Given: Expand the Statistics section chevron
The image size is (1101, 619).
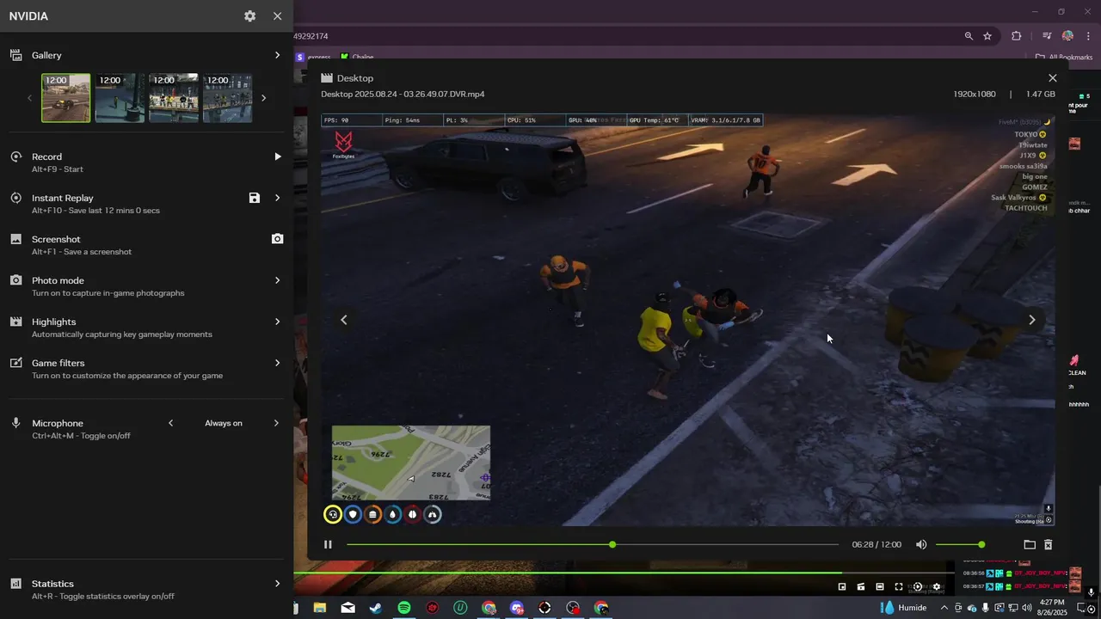Looking at the screenshot, I should [277, 584].
